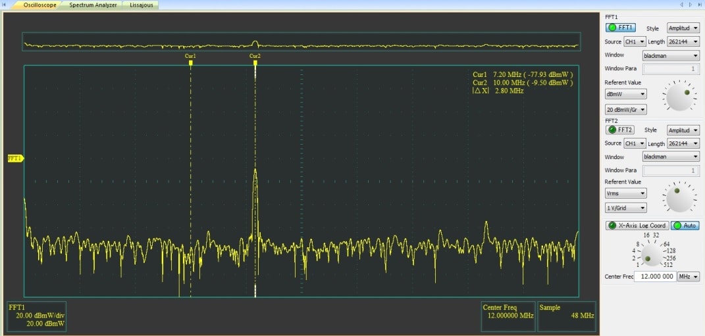Click FFT2 Window Para field
705x336 pixels.
[671, 170]
